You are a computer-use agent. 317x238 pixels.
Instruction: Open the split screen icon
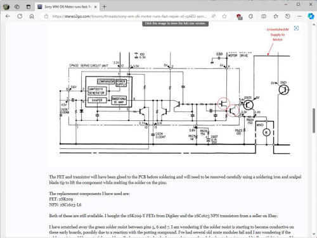point(264,16)
